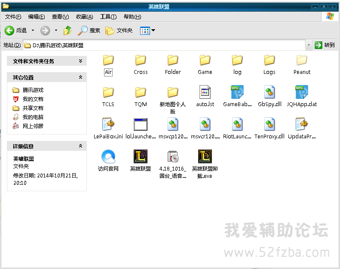Open the 文件(F) menu
The image size is (340, 269).
pos(13,17)
